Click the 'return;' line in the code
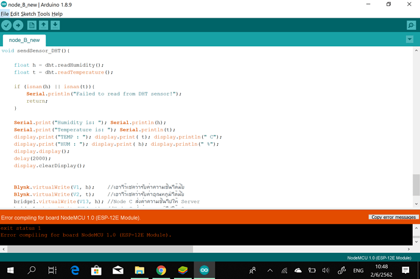Image resolution: width=420 pixels, height=279 pixels. (37, 101)
